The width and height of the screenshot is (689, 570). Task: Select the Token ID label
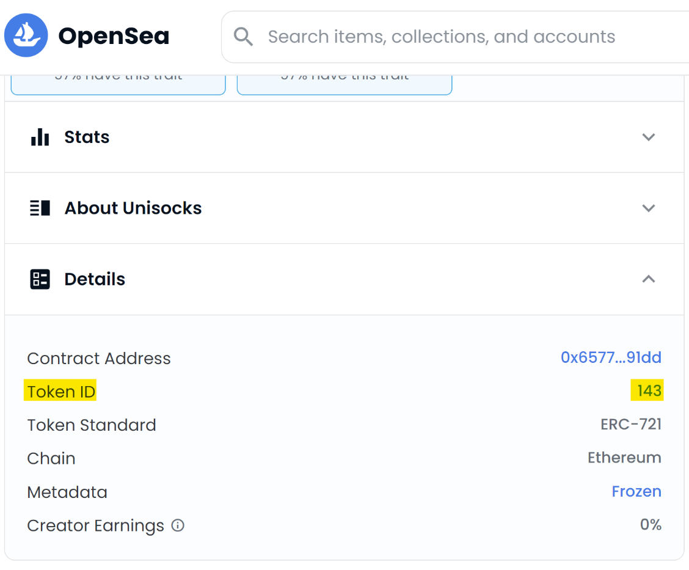point(61,392)
